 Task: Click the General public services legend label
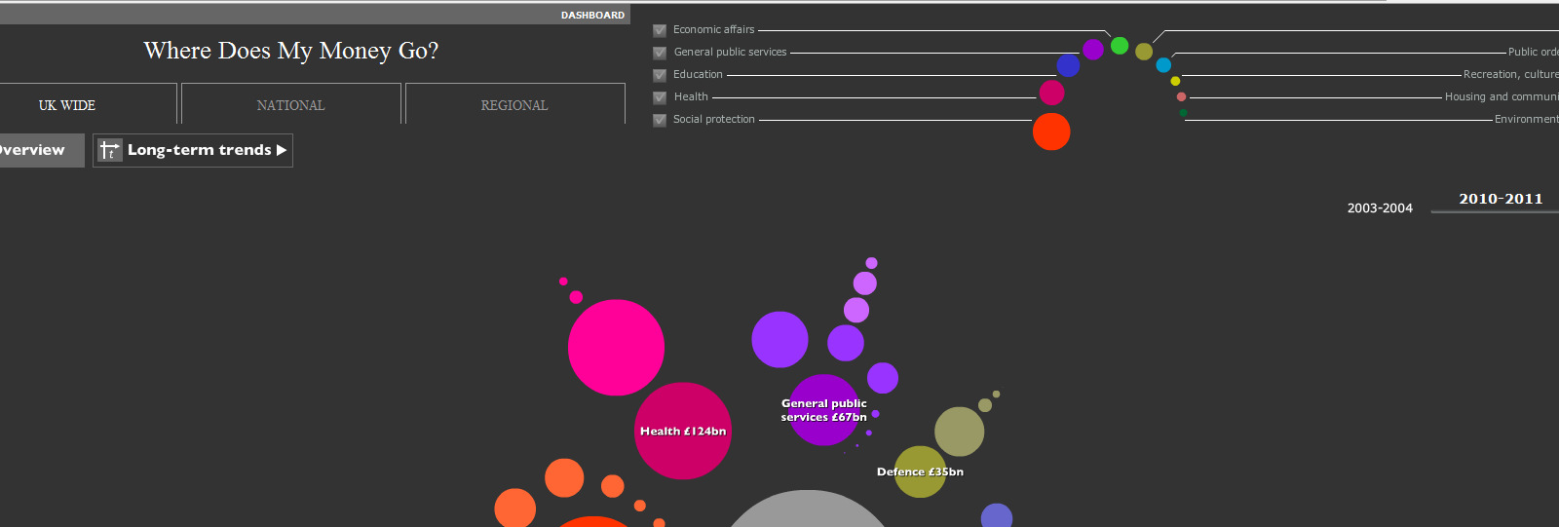coord(730,52)
